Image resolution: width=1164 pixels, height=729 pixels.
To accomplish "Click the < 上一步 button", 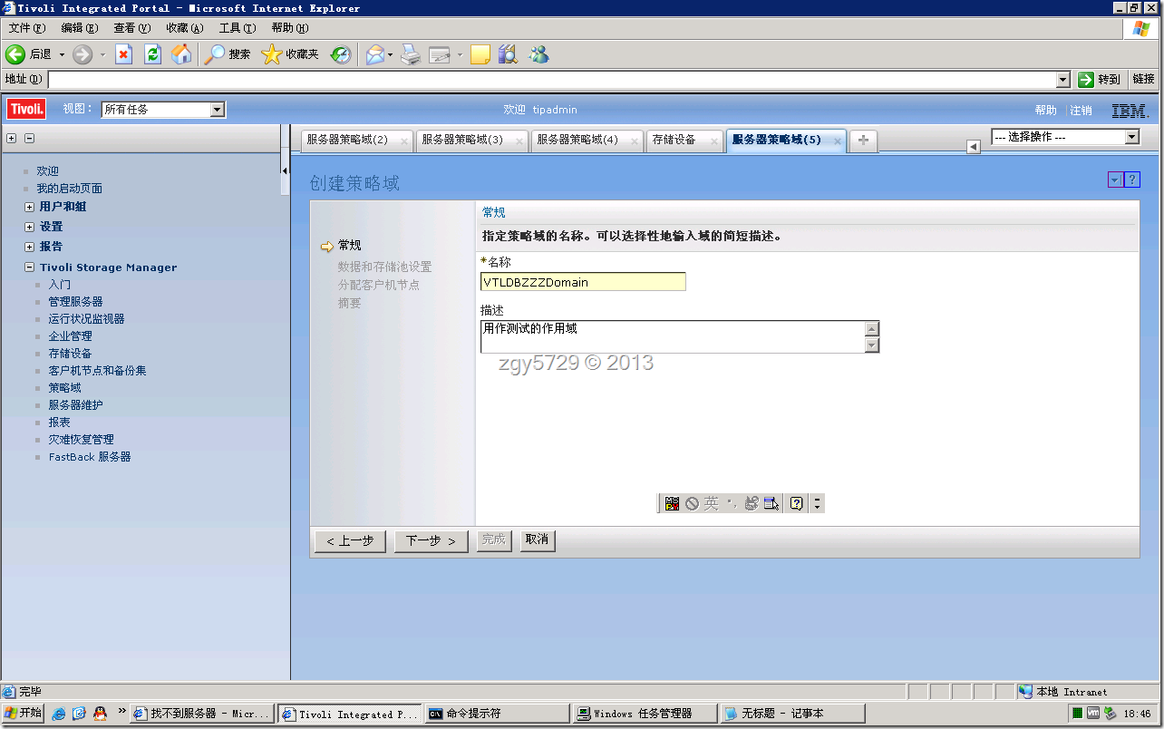I will [350, 540].
